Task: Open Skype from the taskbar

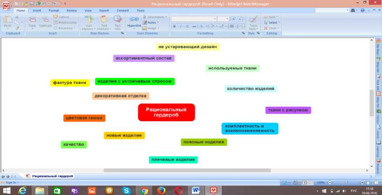Action: tap(126, 191)
